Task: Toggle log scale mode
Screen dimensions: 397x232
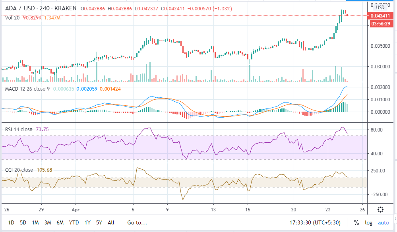Action: (x=368, y=222)
